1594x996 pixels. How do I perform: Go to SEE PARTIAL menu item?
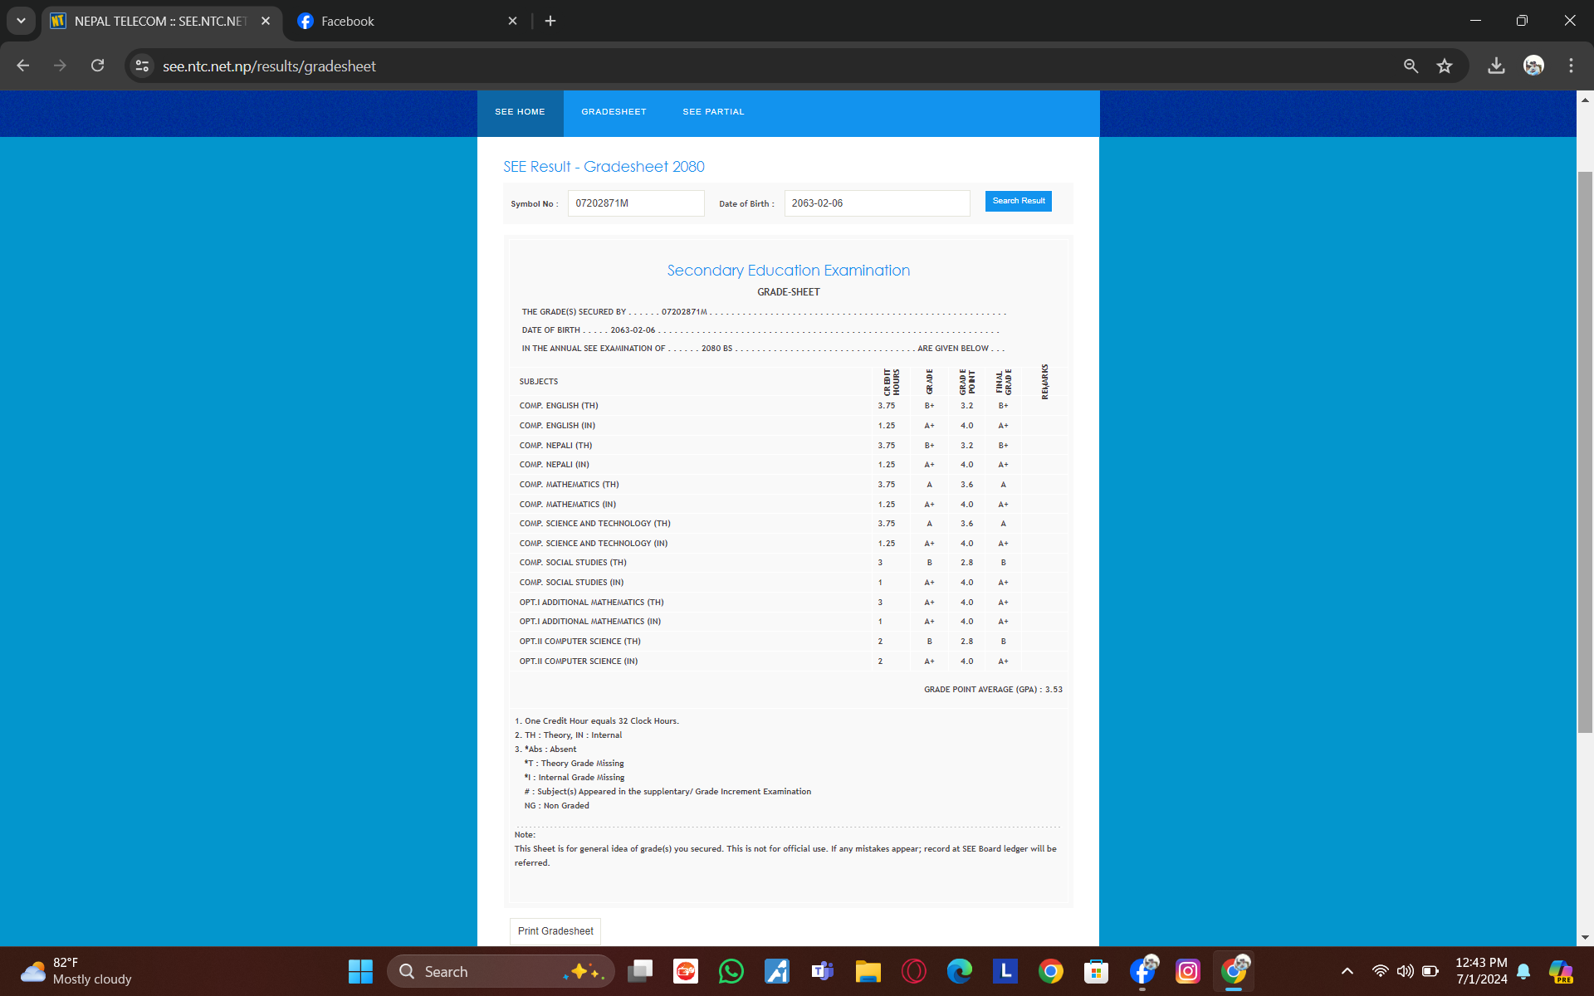[713, 112]
